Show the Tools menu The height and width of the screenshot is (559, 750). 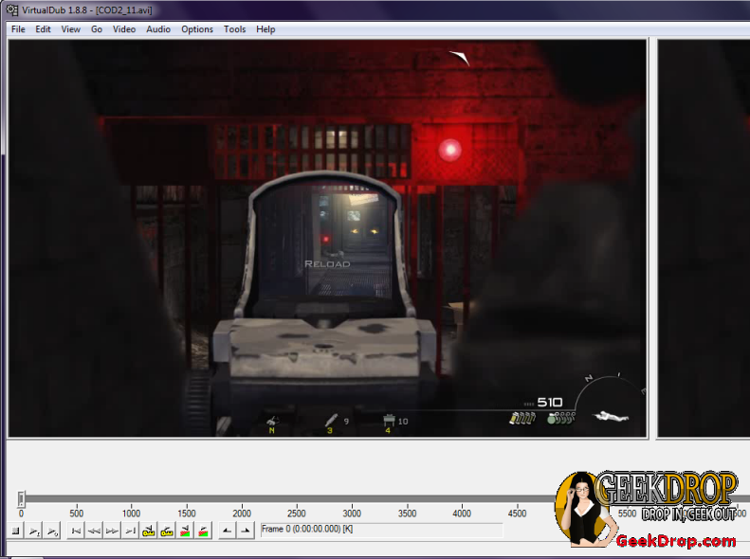pos(234,29)
